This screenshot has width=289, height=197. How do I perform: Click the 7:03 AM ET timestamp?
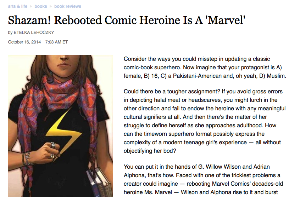point(57,42)
